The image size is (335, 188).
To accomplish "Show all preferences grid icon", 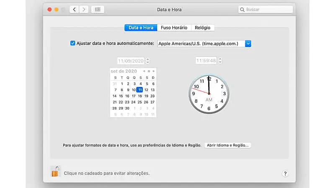I will click(x=98, y=9).
